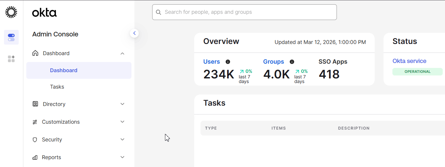445x167 pixels.
Task: Click the Security shield icon
Action: pos(35,140)
